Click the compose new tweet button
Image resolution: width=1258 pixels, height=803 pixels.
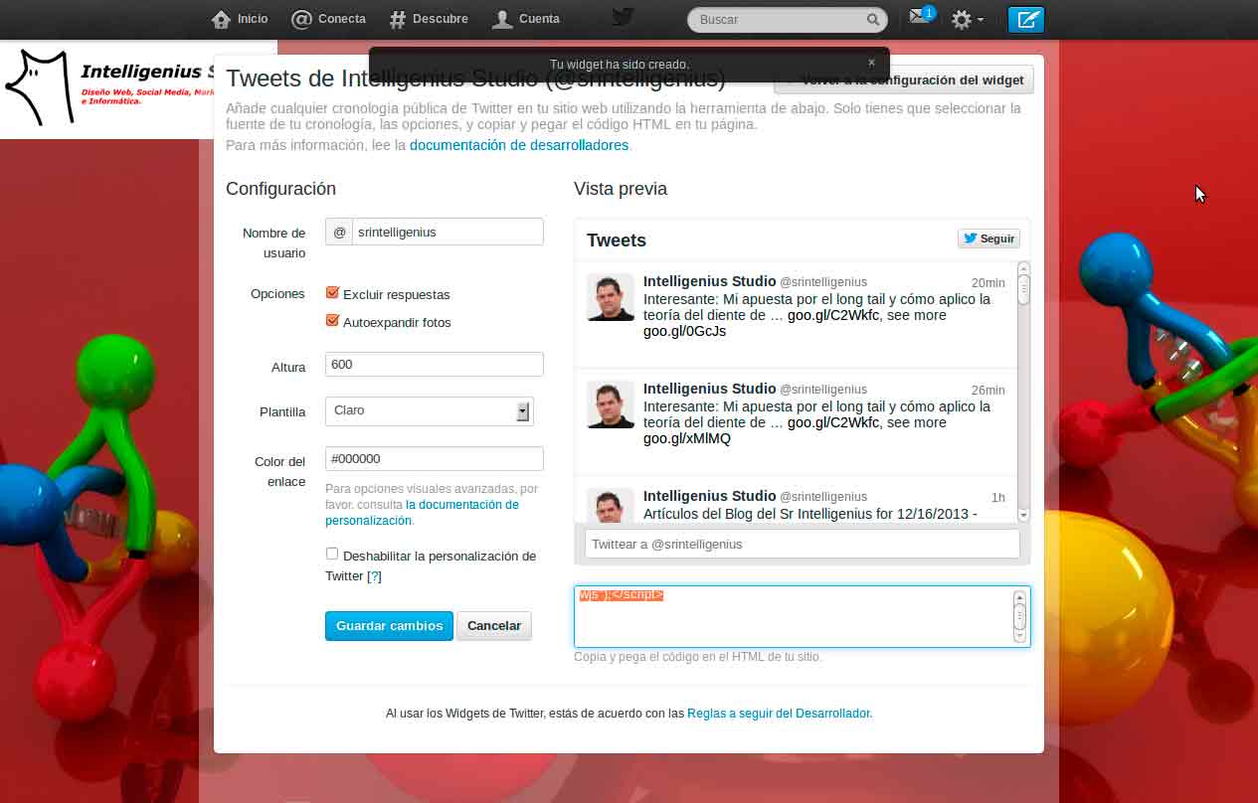(x=1026, y=19)
